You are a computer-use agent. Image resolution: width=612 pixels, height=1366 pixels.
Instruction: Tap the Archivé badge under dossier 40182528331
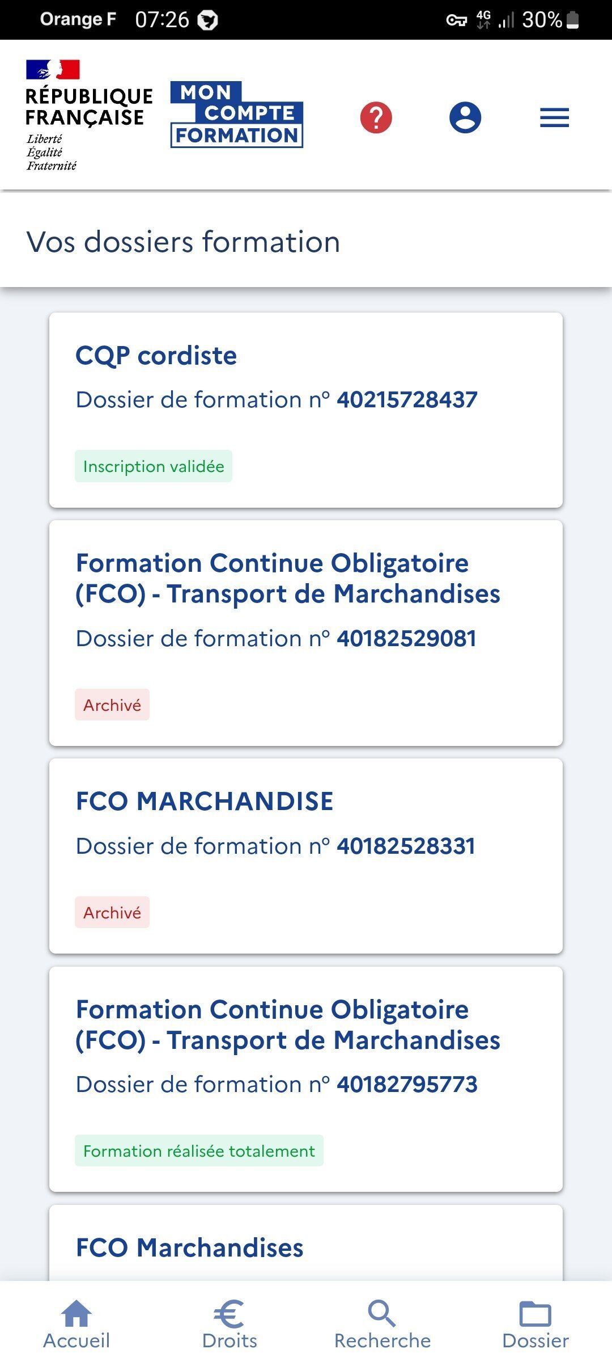(x=112, y=913)
